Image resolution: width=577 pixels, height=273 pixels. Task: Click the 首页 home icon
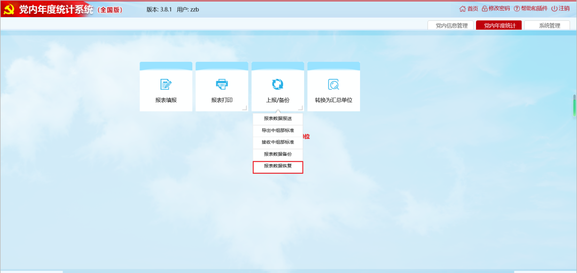(463, 9)
